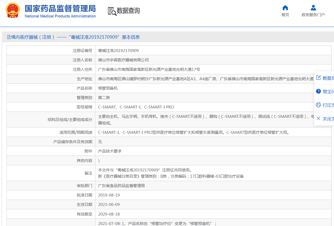Click 国家药品监督管理局 title text
Viewport: 334px width, 226px height.
click(60, 8)
